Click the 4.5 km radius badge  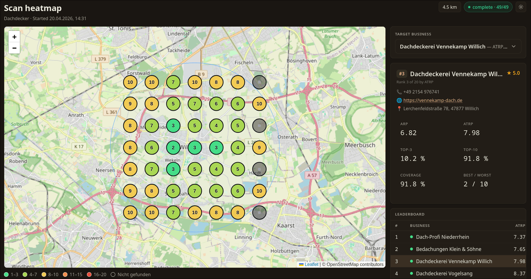(x=450, y=7)
